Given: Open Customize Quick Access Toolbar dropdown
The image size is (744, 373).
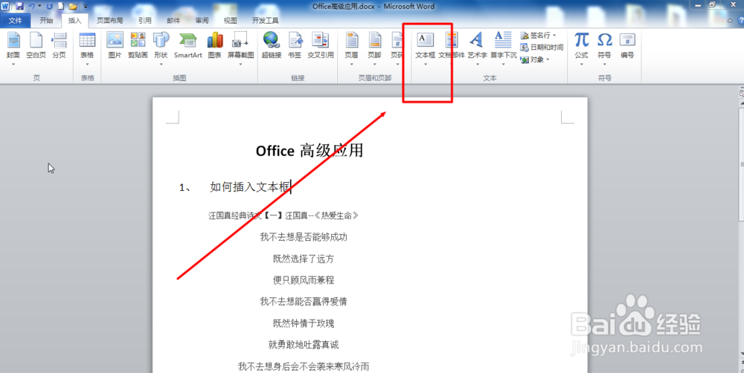Looking at the screenshot, I should (x=85, y=6).
